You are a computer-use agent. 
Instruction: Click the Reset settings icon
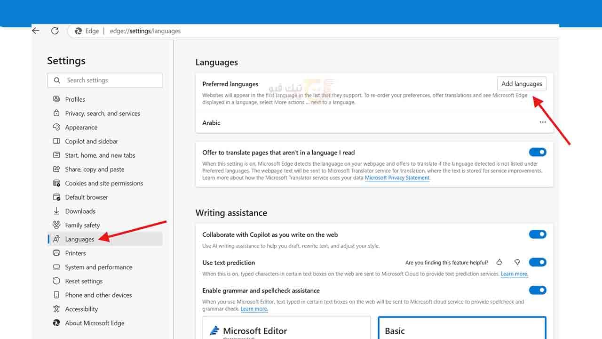(x=56, y=281)
